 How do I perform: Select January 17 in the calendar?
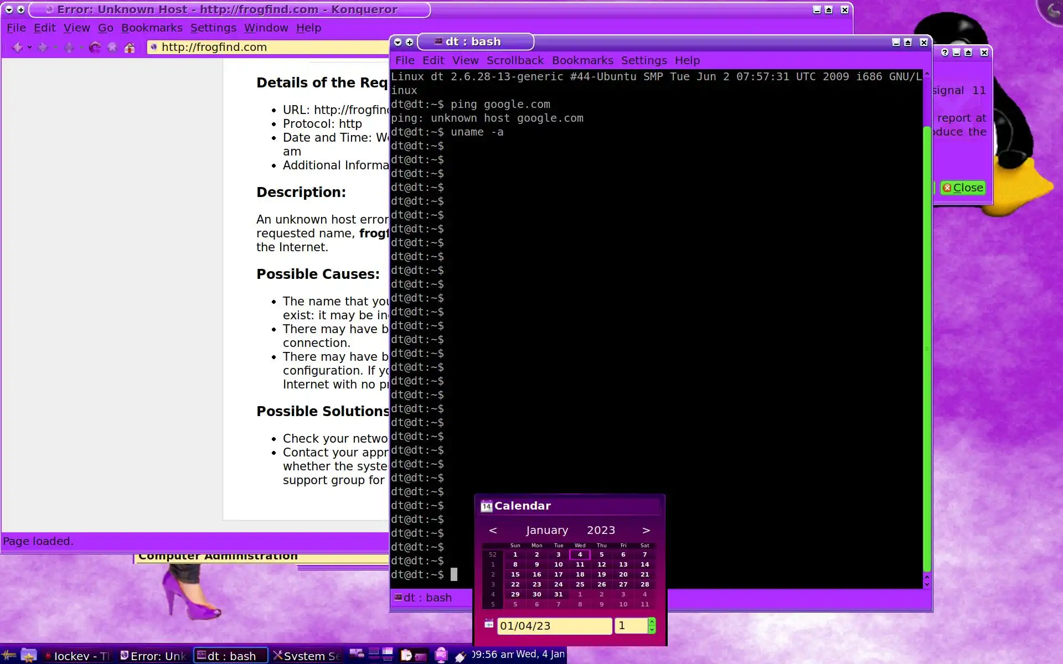pos(558,574)
